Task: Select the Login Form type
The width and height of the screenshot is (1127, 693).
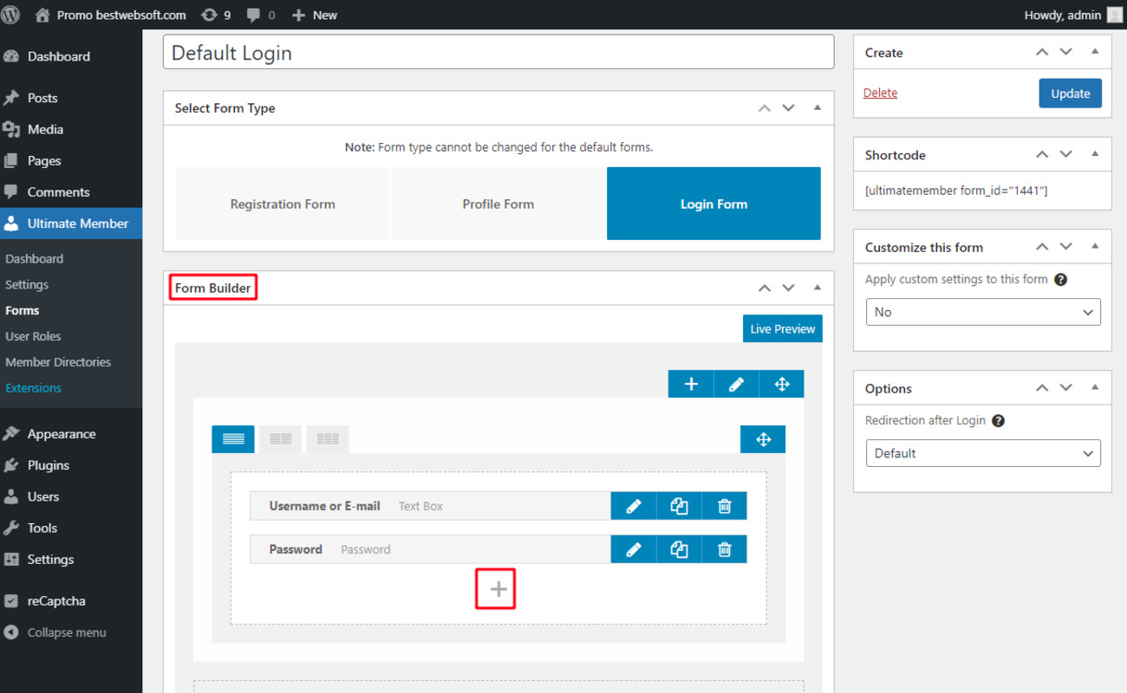Action: (713, 204)
